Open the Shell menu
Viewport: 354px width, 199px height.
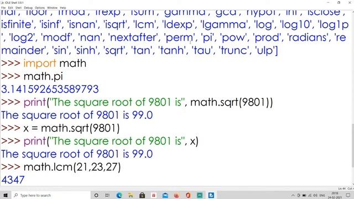18,8
